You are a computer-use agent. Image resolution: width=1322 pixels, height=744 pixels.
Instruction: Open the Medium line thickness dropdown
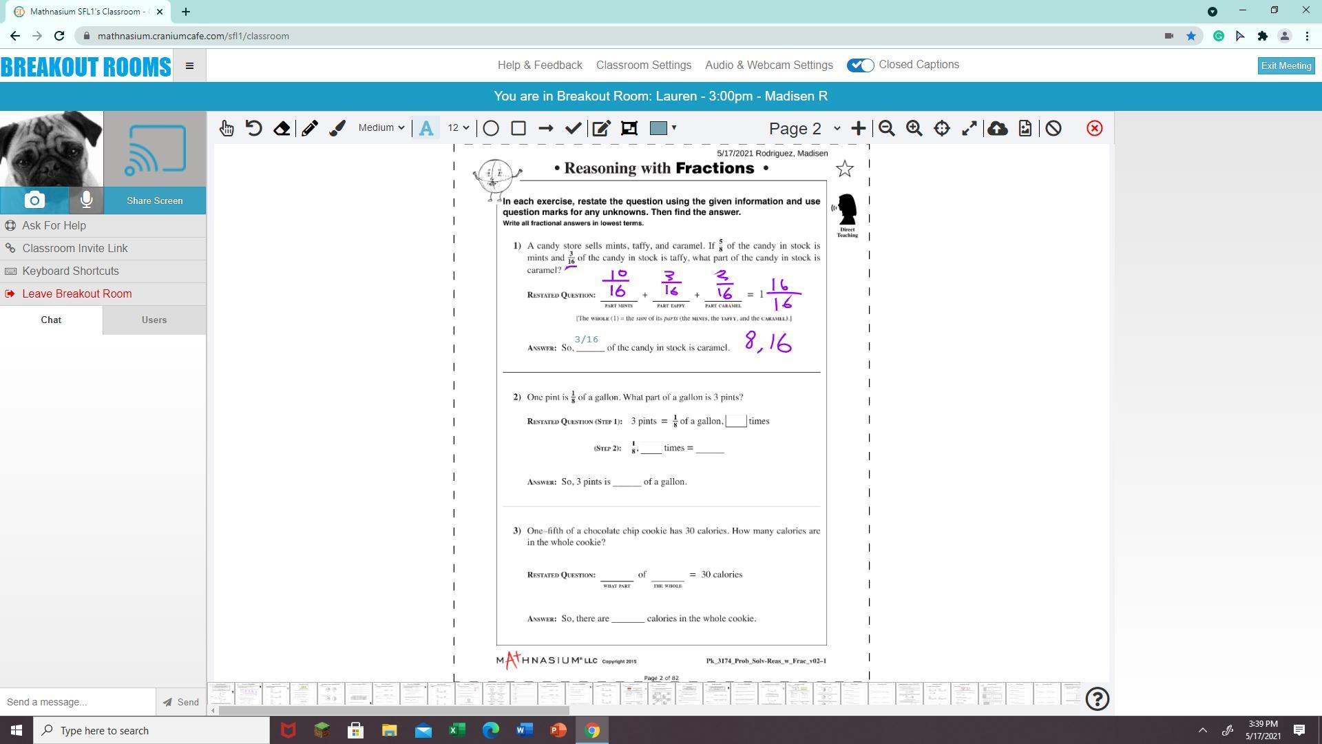(381, 127)
